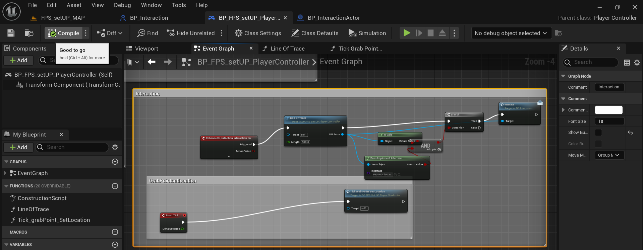Screen dimensions: 643x250
Task: Open compile options three-dot menu
Action: (86, 33)
